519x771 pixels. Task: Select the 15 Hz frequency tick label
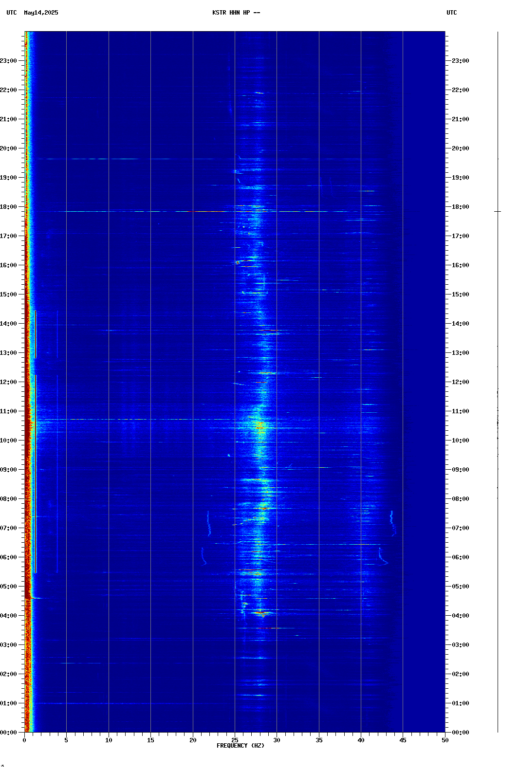coord(150,740)
